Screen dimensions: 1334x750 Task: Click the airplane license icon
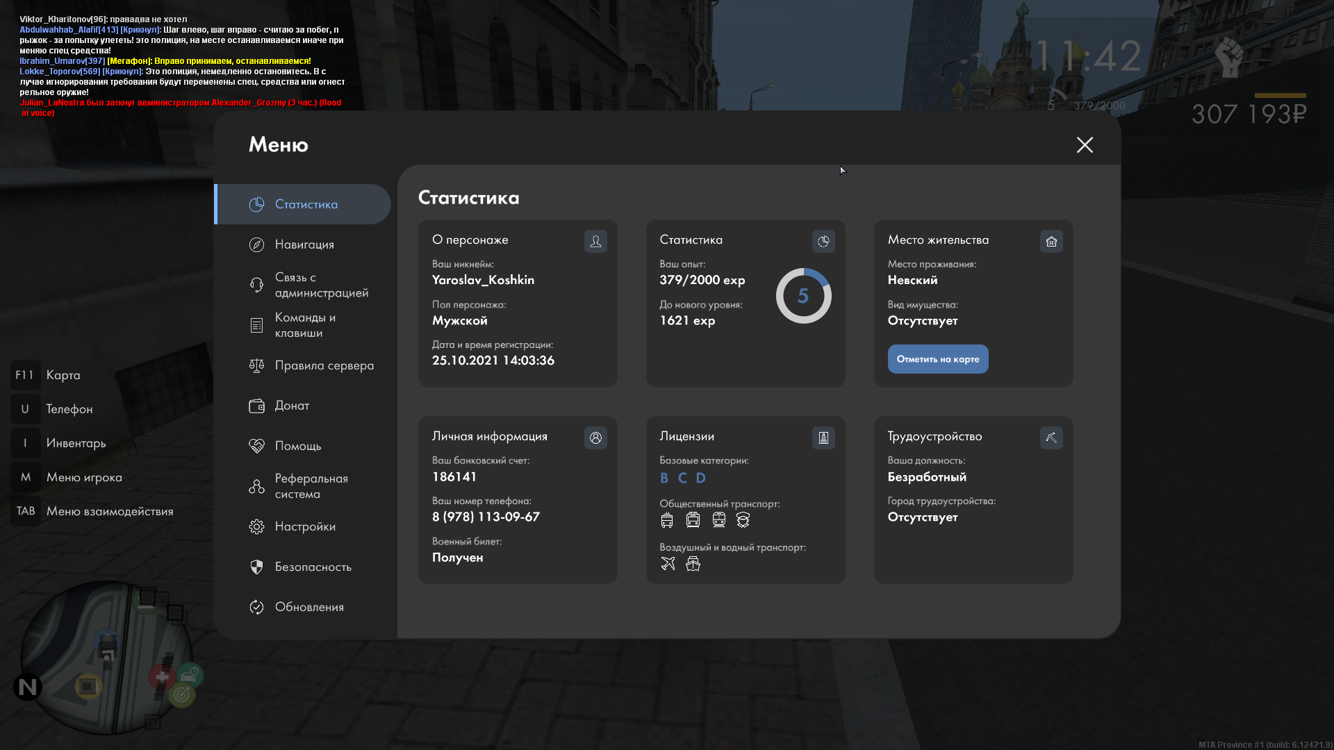click(668, 564)
